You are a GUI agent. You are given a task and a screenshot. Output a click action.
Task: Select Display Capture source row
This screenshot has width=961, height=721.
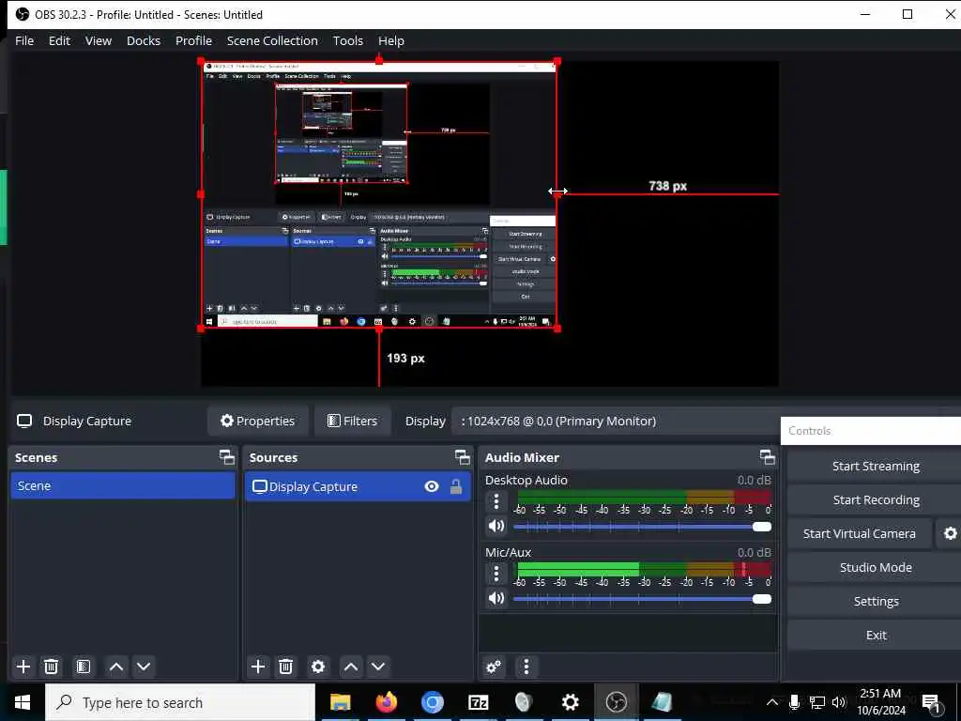click(358, 486)
